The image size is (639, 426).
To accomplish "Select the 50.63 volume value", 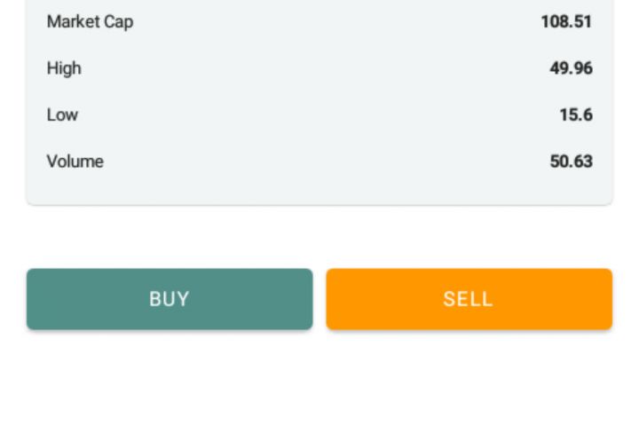I will point(571,162).
